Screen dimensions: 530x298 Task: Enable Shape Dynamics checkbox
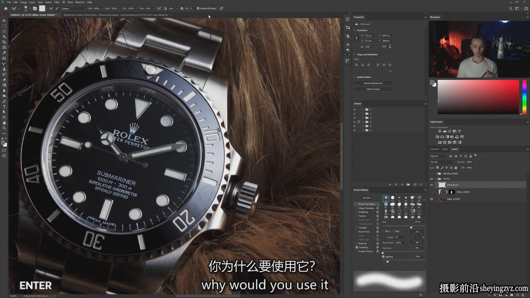(357, 208)
